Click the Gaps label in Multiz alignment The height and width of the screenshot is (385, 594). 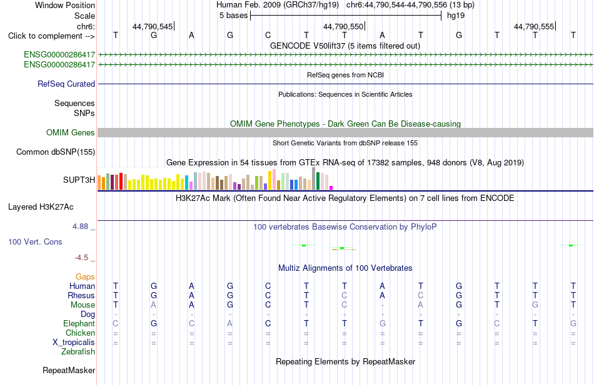tap(85, 277)
